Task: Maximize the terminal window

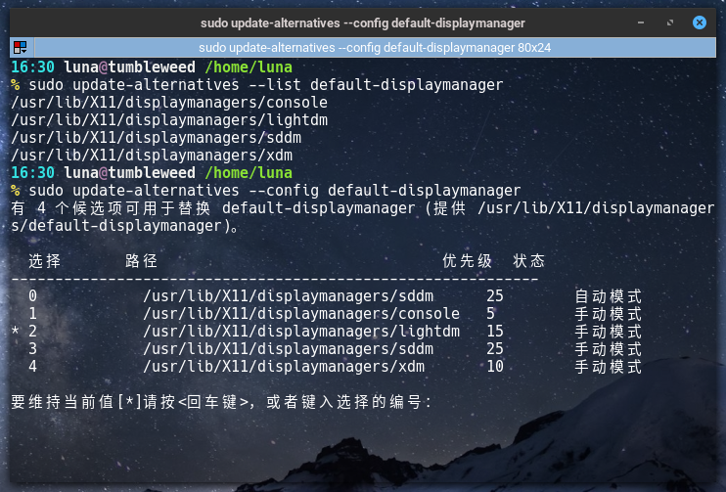Action: click(670, 22)
